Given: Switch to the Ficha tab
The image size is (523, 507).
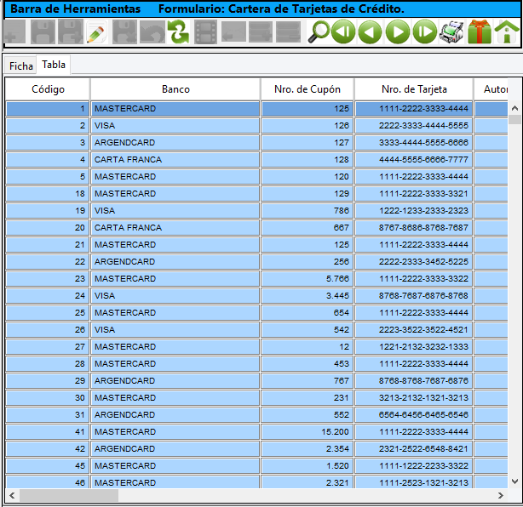Looking at the screenshot, I should coord(21,66).
